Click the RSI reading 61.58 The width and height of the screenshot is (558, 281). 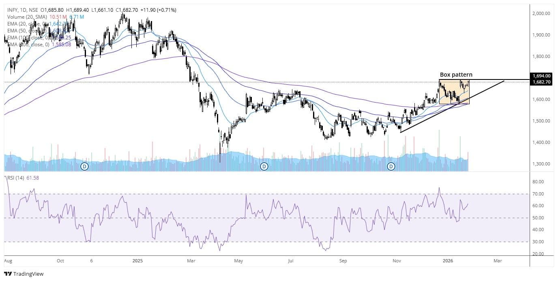pos(32,178)
